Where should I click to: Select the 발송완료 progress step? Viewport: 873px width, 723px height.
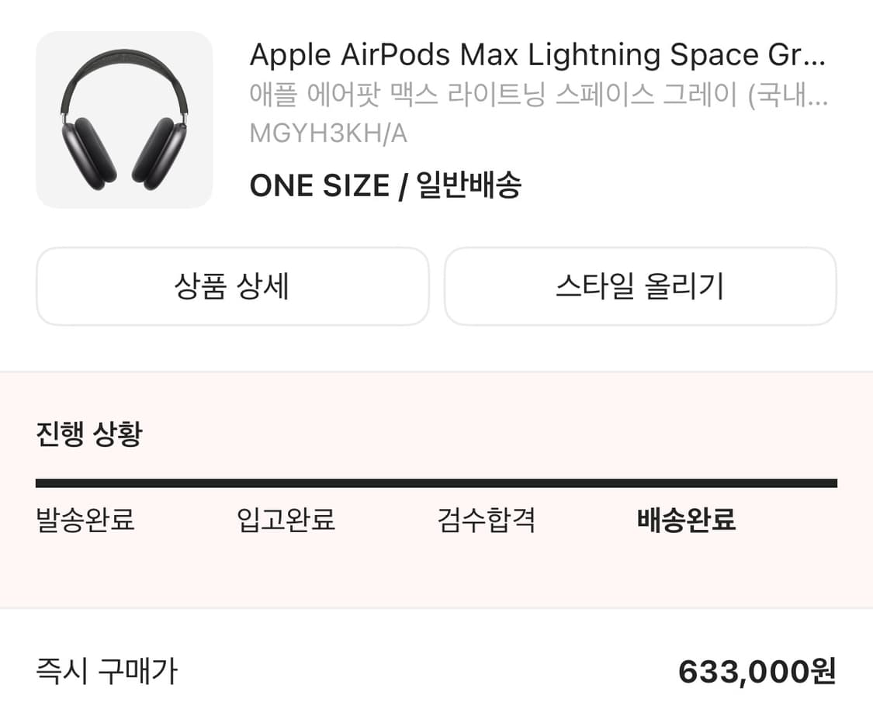pos(85,520)
